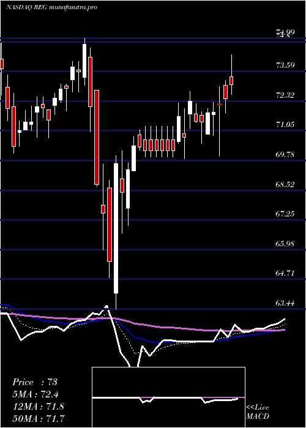
Task: Select the 69.78 price axis label
Action: pyautogui.click(x=285, y=155)
